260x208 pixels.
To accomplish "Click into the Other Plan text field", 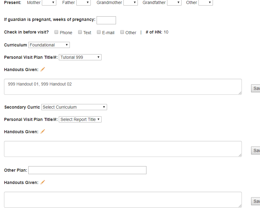I will coord(87,170).
